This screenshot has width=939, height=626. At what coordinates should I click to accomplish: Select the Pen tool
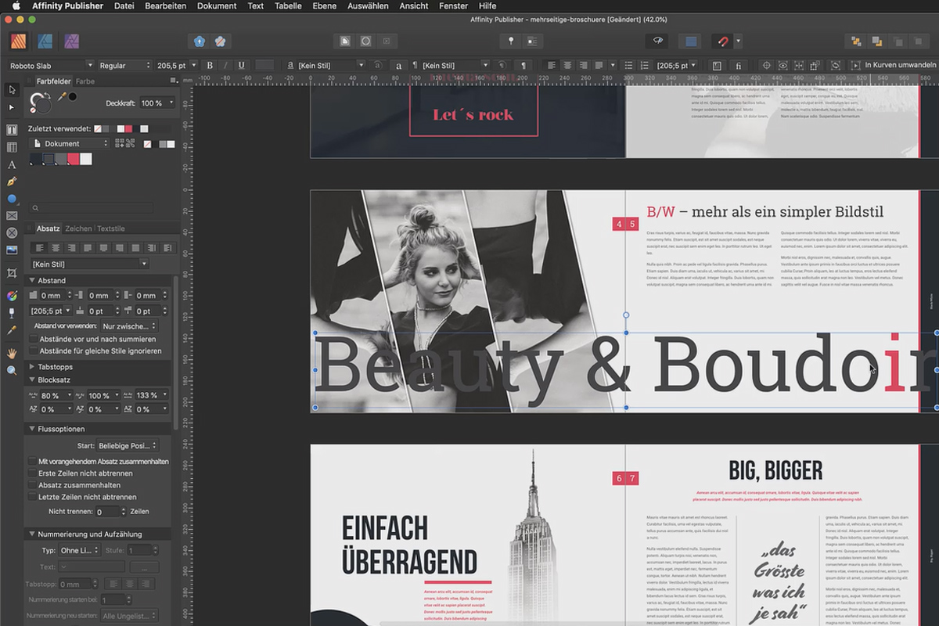click(x=11, y=182)
